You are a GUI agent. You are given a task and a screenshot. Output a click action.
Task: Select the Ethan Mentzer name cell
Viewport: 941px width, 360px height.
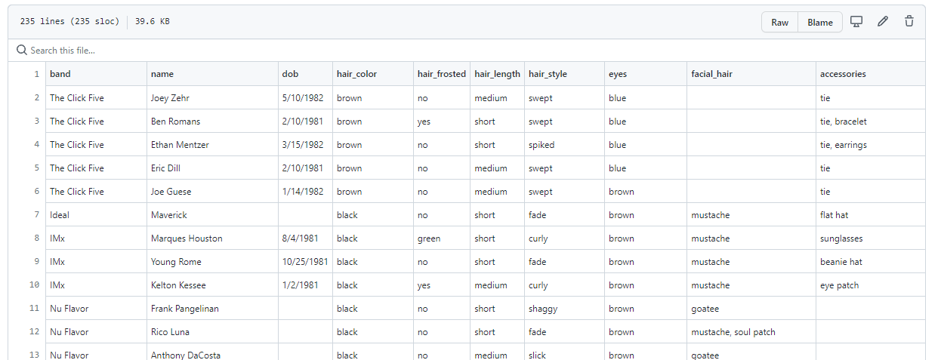tap(212, 145)
